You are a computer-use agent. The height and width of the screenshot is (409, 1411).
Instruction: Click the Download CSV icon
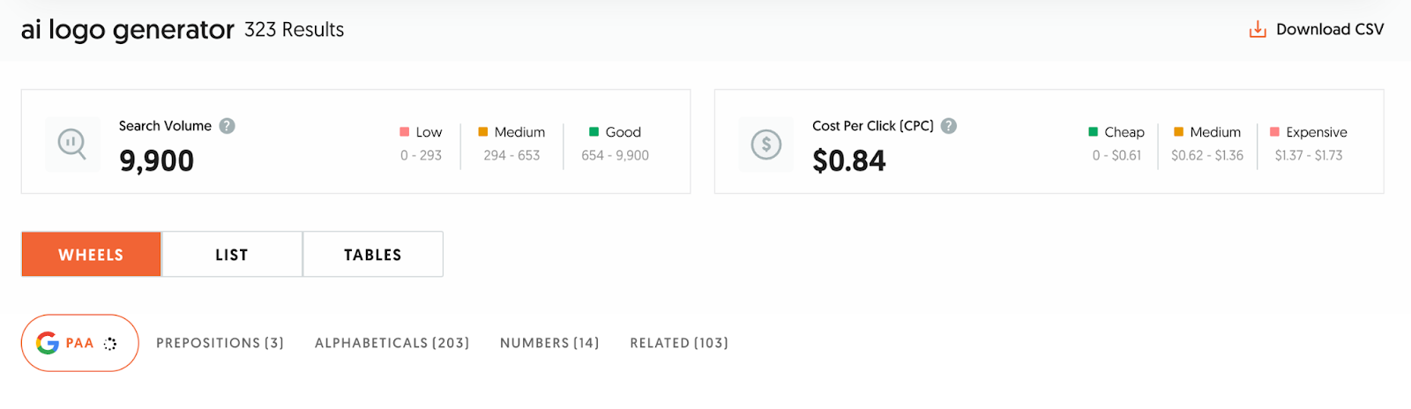pyautogui.click(x=1258, y=30)
